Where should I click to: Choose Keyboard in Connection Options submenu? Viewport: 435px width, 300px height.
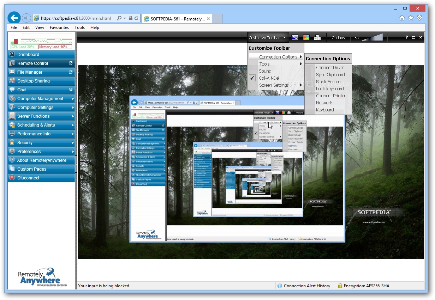[325, 110]
